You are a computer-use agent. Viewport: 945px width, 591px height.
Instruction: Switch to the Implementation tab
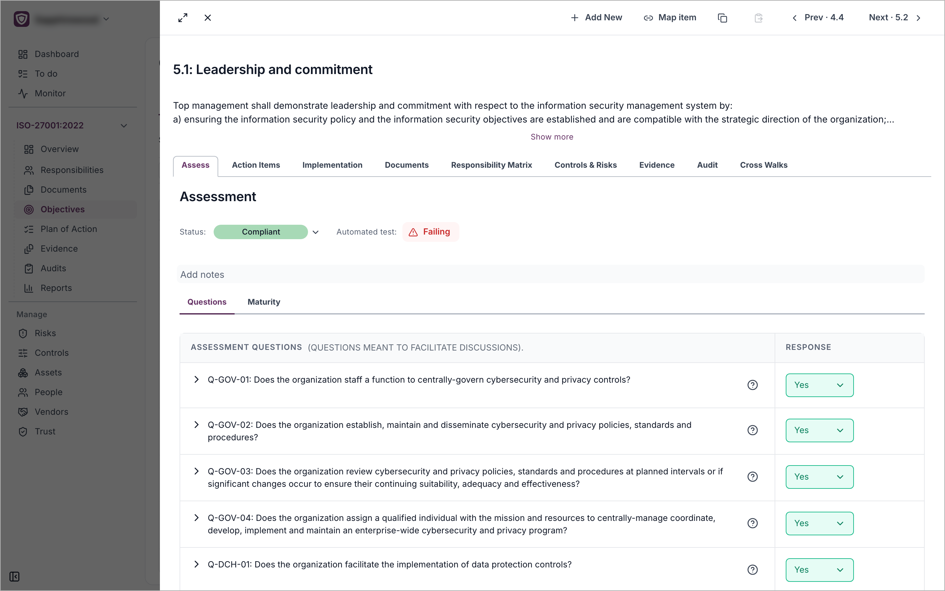click(x=332, y=165)
